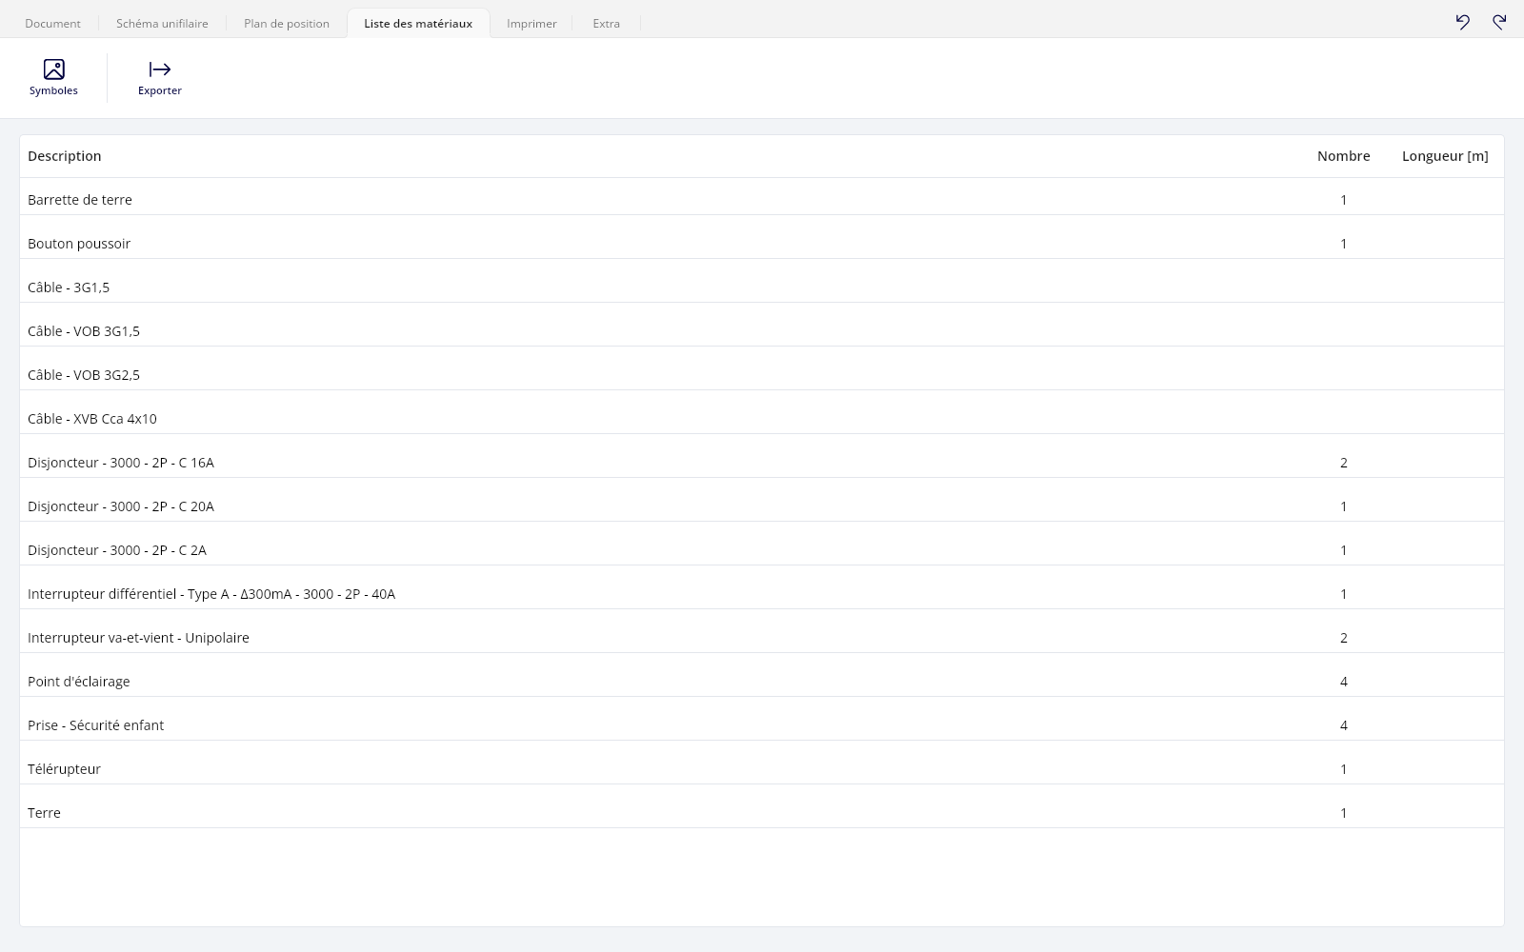The width and height of the screenshot is (1524, 952).
Task: Select the Liste des matériaux tab
Action: tap(418, 24)
